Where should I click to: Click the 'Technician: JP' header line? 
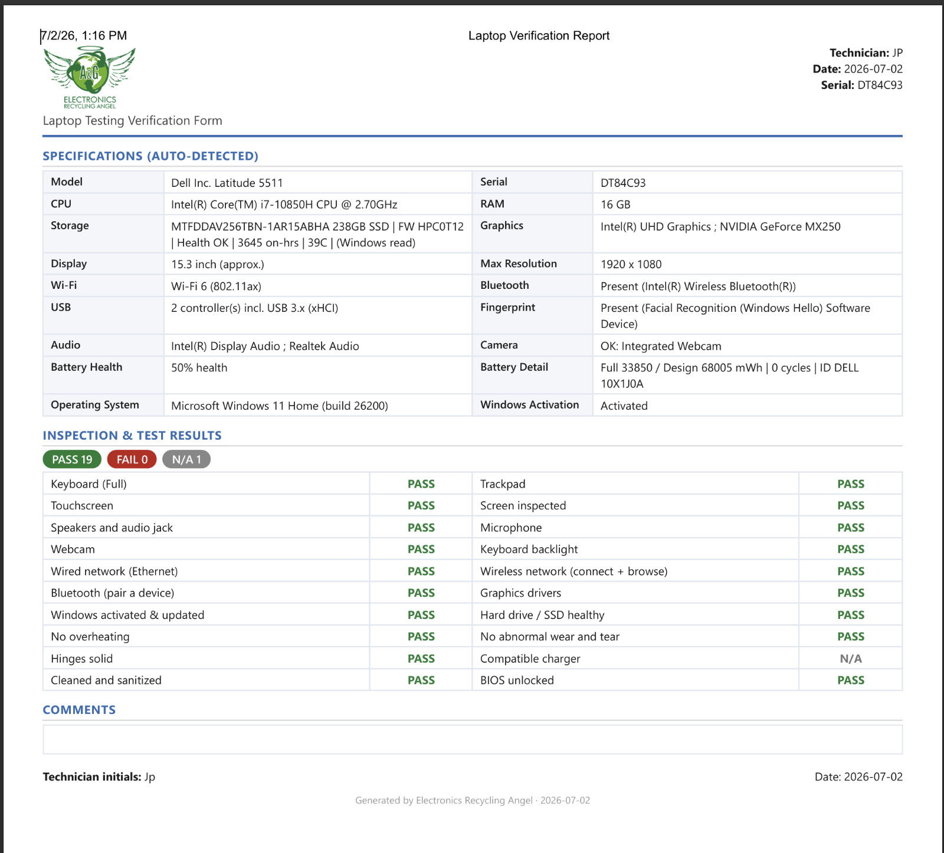coord(866,53)
